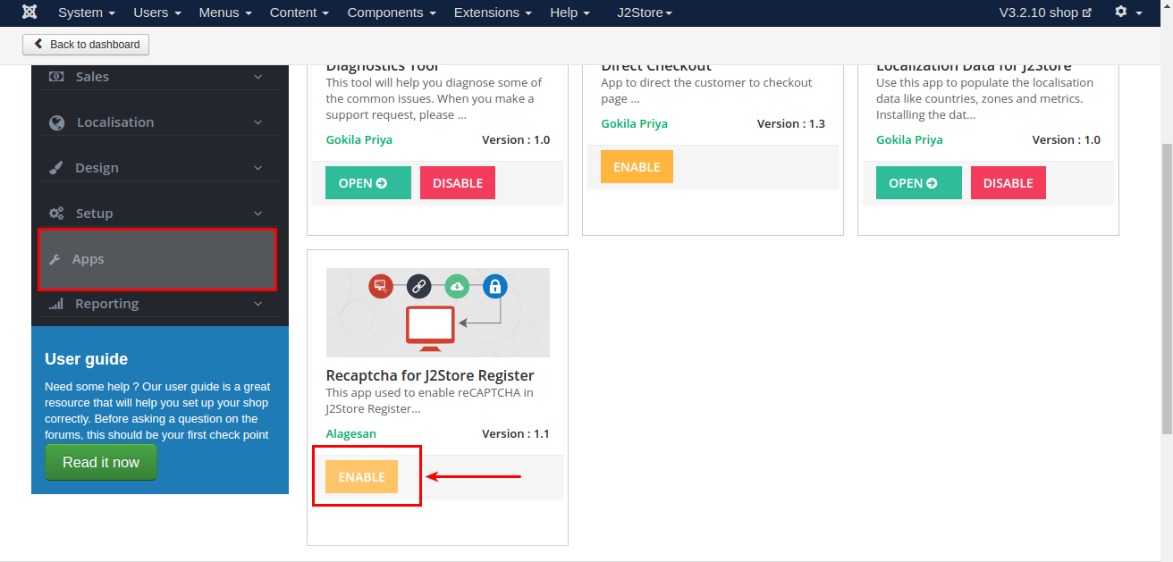Open the settings gear menu

[1128, 13]
